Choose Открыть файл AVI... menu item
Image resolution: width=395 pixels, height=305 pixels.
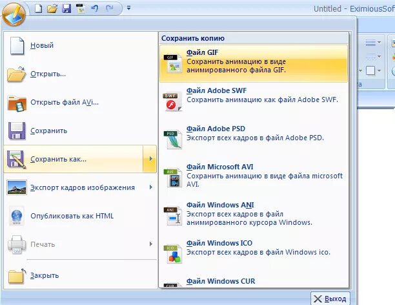(81, 103)
